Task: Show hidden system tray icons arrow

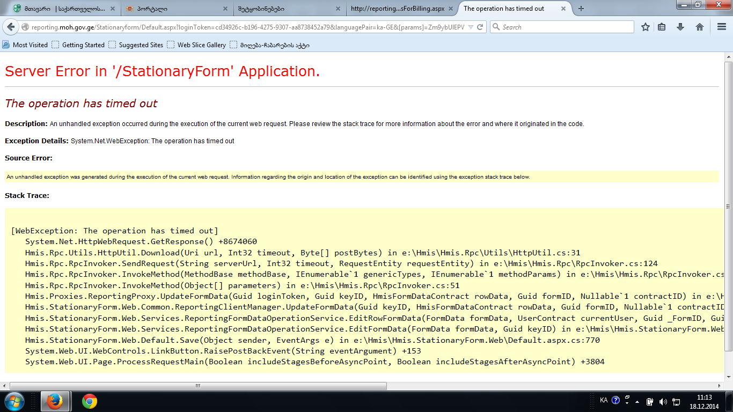Action: pos(637,401)
